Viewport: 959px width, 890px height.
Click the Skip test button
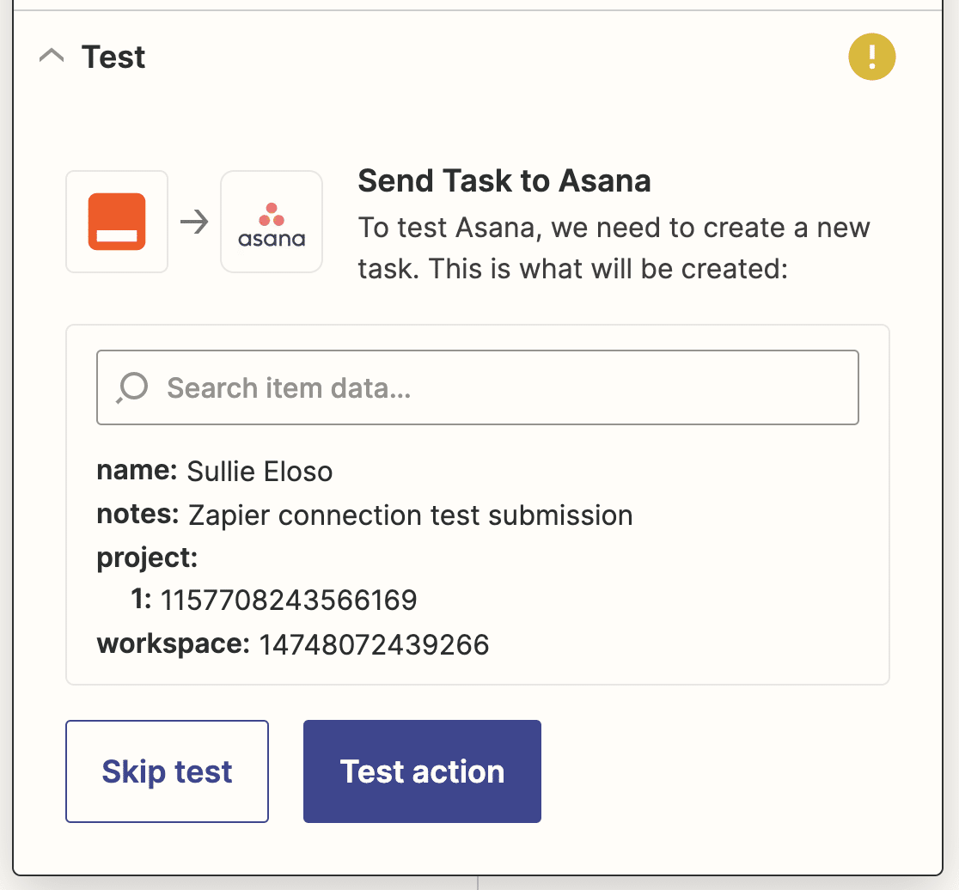167,771
